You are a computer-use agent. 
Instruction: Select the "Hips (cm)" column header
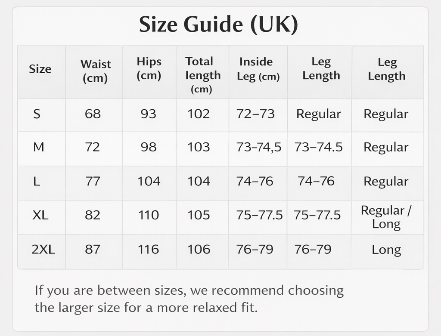(149, 68)
